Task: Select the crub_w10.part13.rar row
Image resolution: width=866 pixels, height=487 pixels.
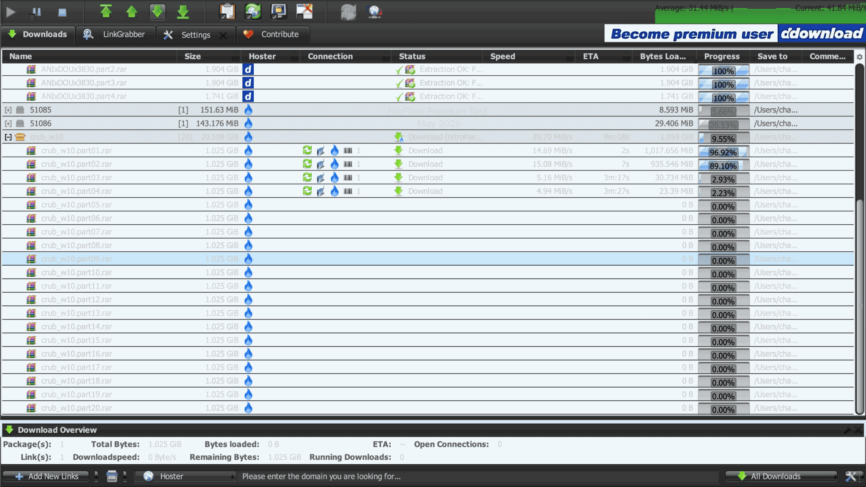Action: [x=428, y=313]
